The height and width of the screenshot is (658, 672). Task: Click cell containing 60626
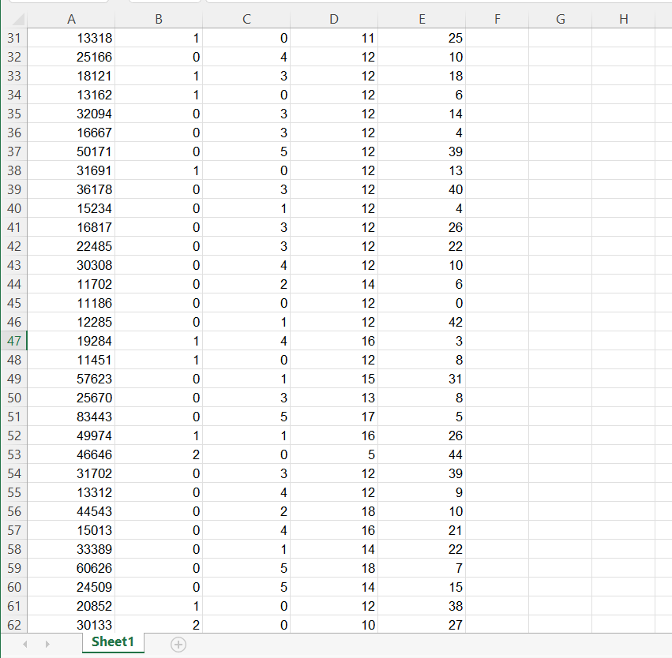71,569
